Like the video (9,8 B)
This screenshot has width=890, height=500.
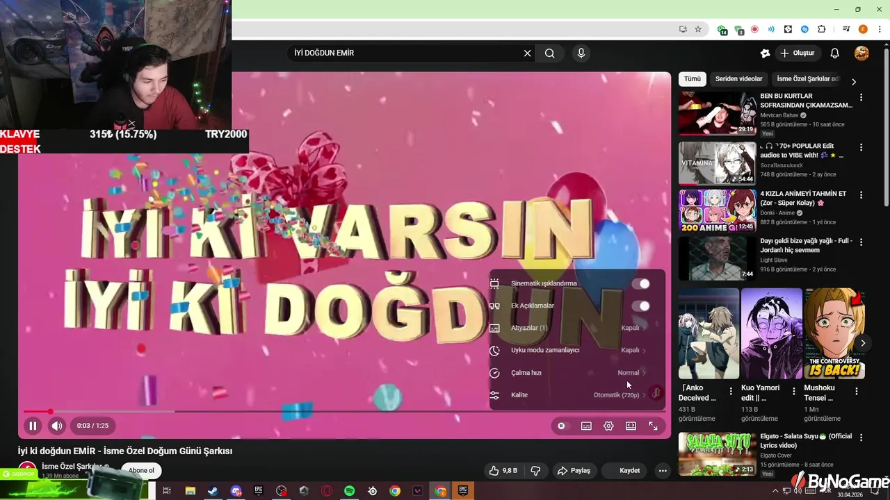(x=503, y=471)
